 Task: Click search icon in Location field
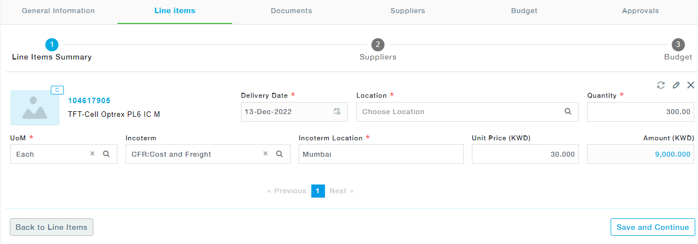click(568, 111)
